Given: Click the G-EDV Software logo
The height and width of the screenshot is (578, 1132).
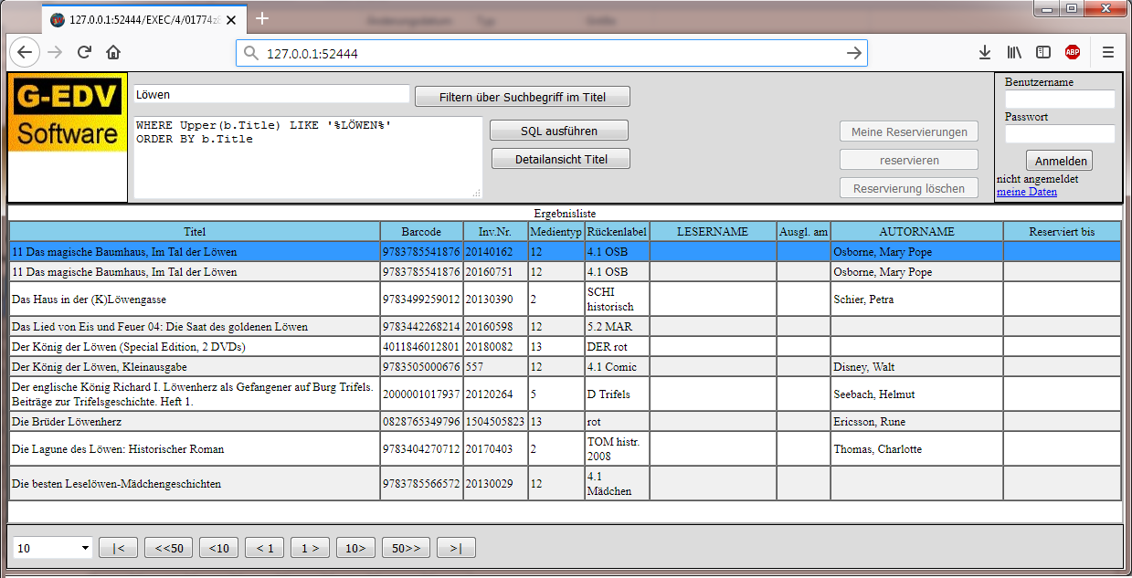Looking at the screenshot, I should coord(68,112).
